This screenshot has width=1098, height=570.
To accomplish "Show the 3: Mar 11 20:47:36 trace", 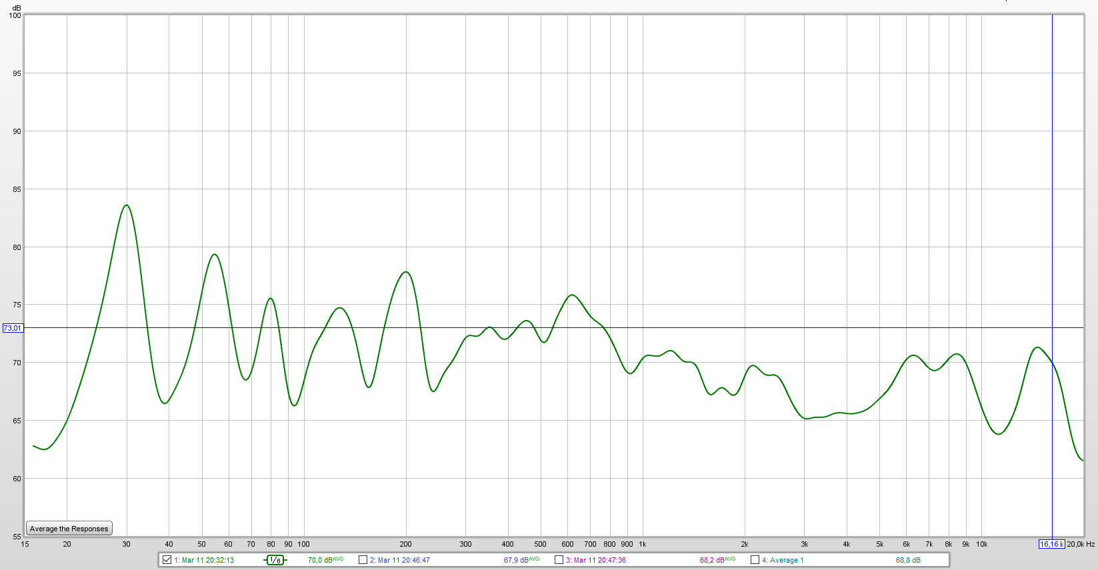I will [559, 560].
